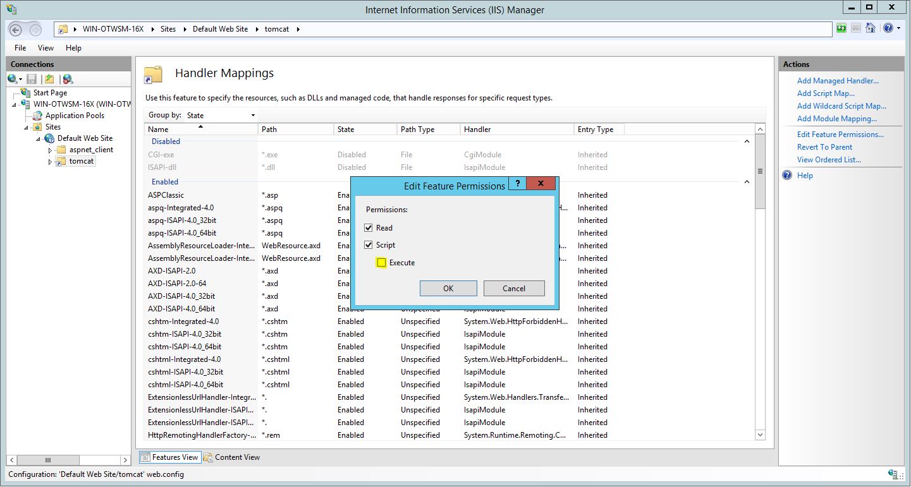Click the IIS Manager title bar app icon
The image size is (911, 487).
(11, 9)
